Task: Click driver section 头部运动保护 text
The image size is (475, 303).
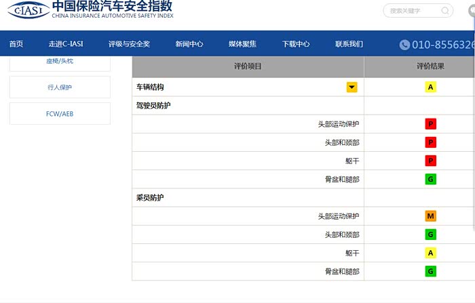Action: tap(339, 124)
